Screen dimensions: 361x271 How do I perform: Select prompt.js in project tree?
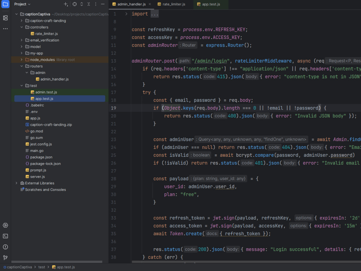(x=38, y=170)
